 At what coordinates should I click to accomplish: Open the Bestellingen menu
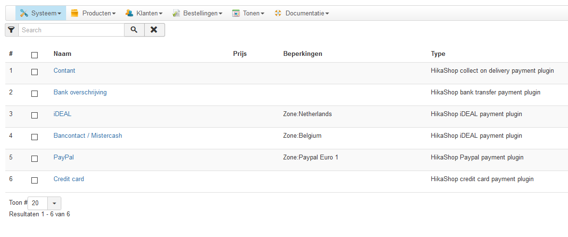pyautogui.click(x=202, y=13)
